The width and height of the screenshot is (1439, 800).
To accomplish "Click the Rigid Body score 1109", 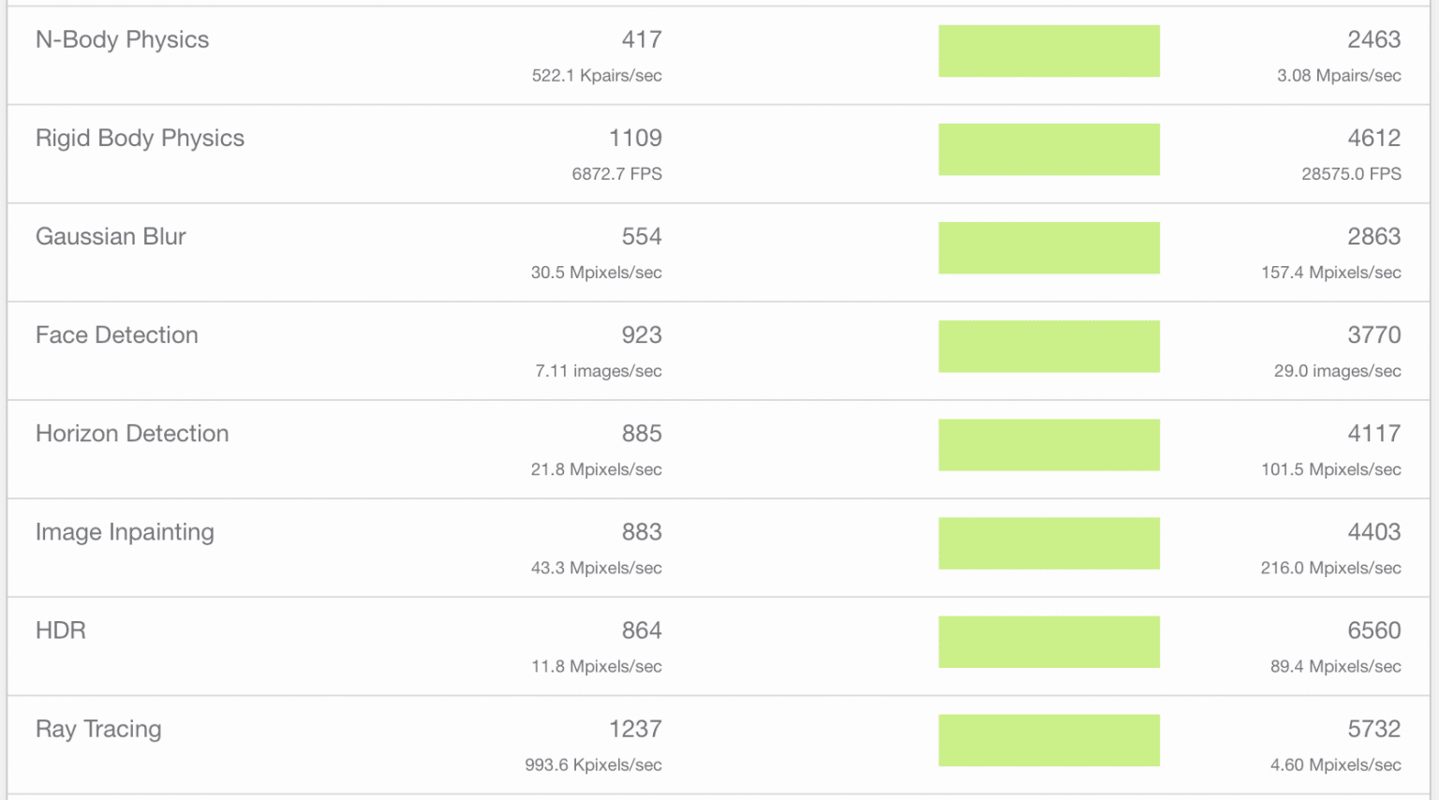I will coord(635,138).
